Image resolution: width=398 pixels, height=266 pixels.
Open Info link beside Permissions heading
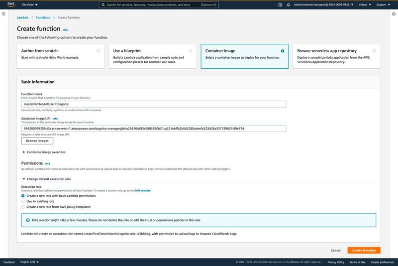[x=47, y=163]
